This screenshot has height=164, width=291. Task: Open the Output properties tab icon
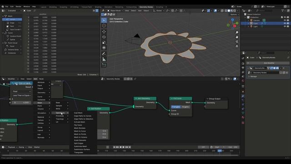tap(243, 68)
